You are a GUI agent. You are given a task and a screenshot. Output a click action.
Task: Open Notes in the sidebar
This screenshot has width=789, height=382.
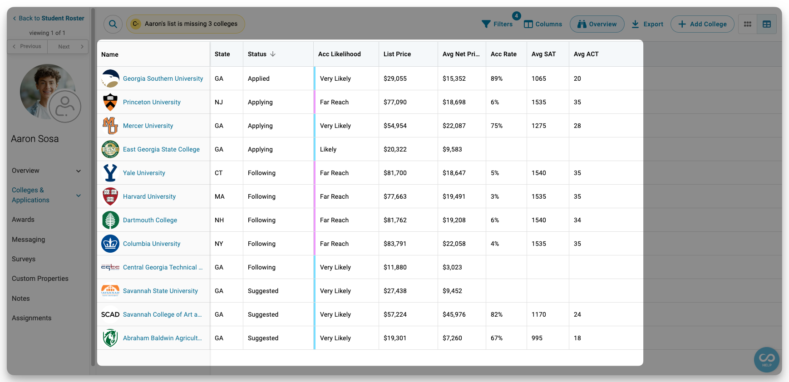(x=21, y=299)
